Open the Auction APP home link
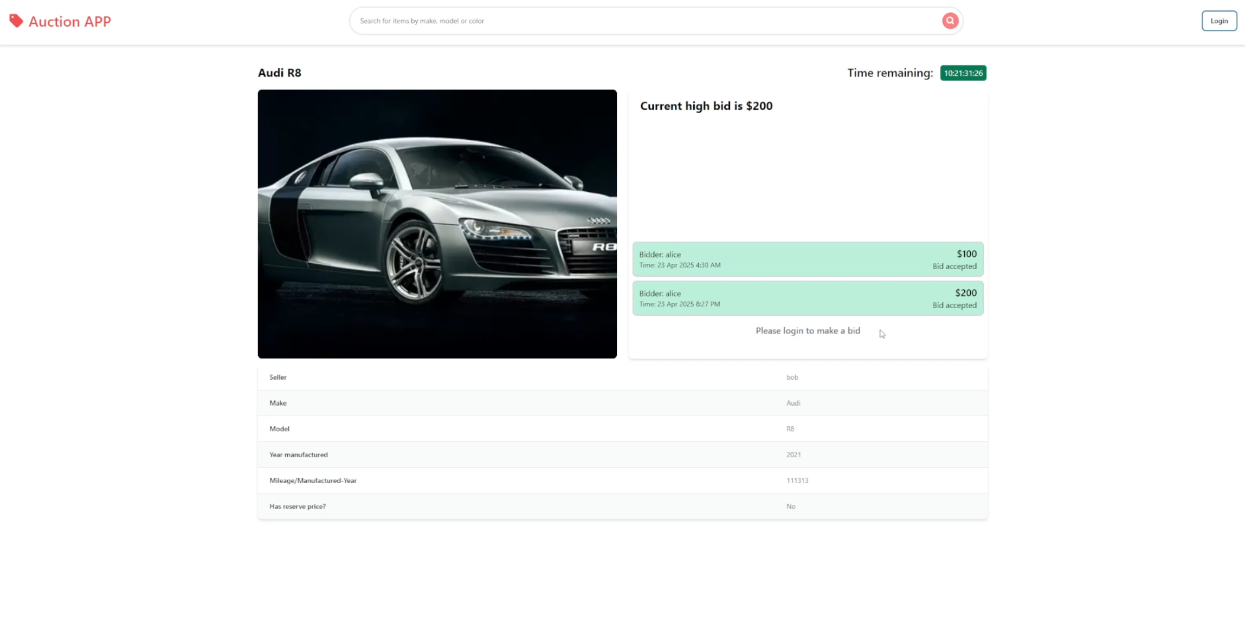The width and height of the screenshot is (1245, 631). coord(60,21)
